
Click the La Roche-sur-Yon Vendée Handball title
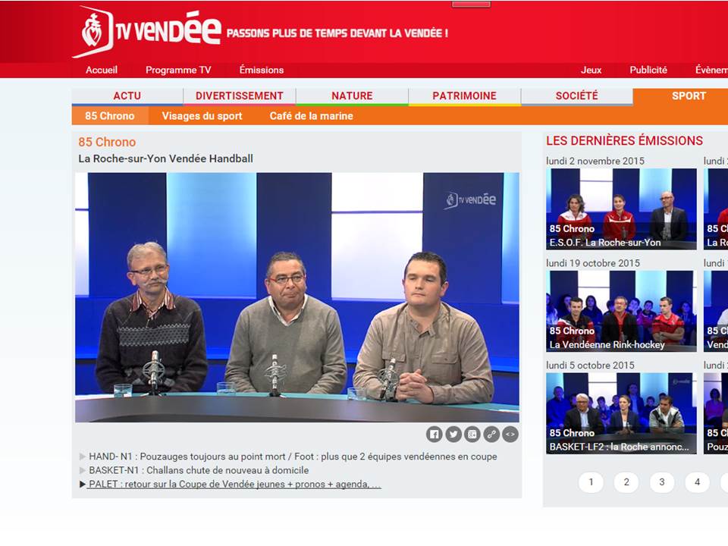pyautogui.click(x=166, y=158)
